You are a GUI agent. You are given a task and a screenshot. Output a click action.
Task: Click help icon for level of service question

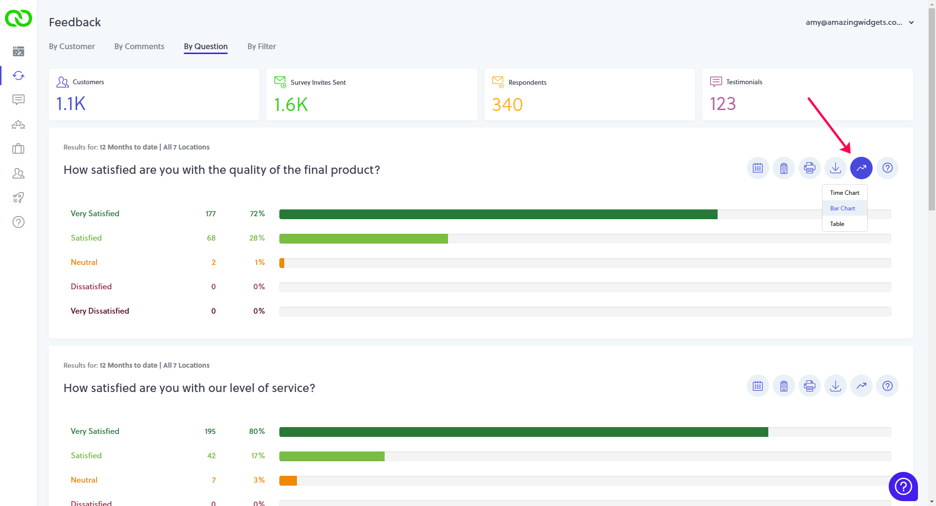coord(887,386)
